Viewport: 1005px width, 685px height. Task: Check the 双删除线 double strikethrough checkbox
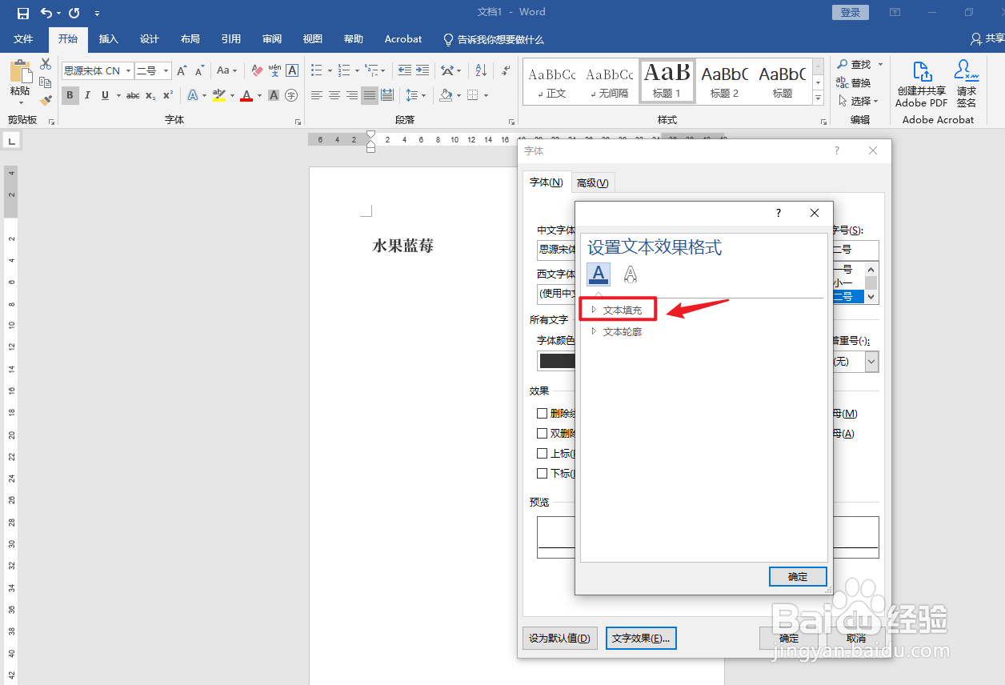[x=542, y=433]
